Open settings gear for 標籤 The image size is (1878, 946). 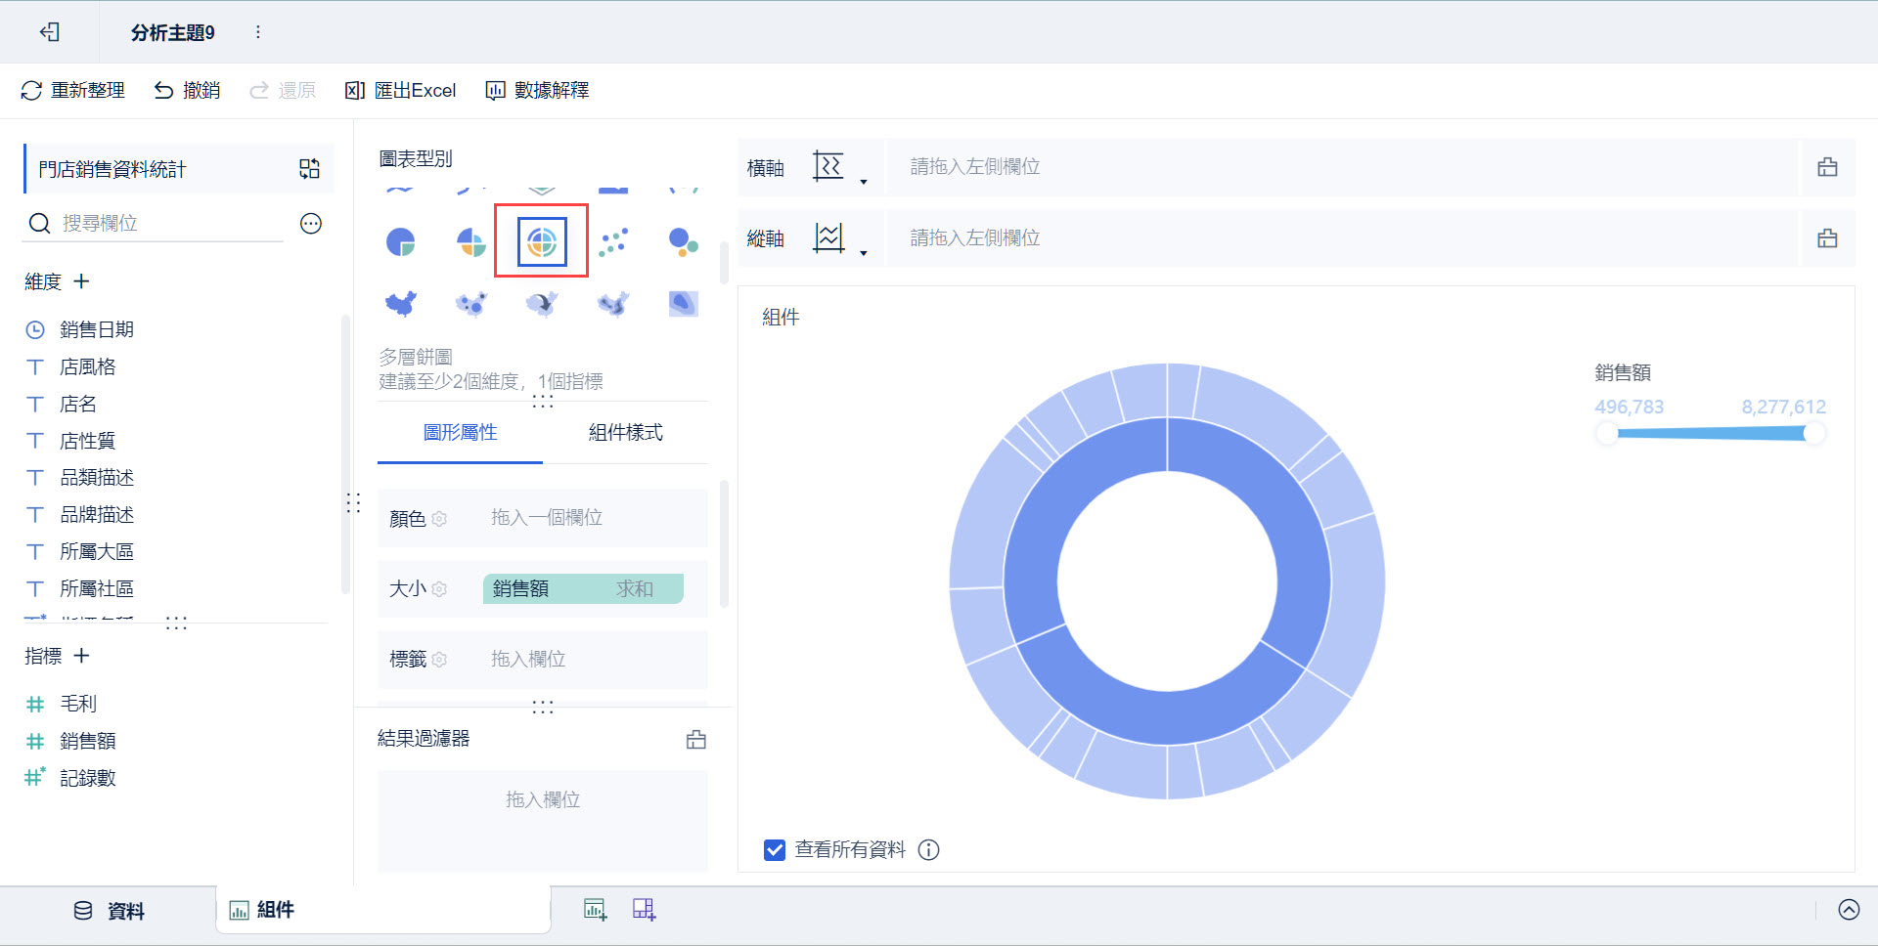(440, 660)
